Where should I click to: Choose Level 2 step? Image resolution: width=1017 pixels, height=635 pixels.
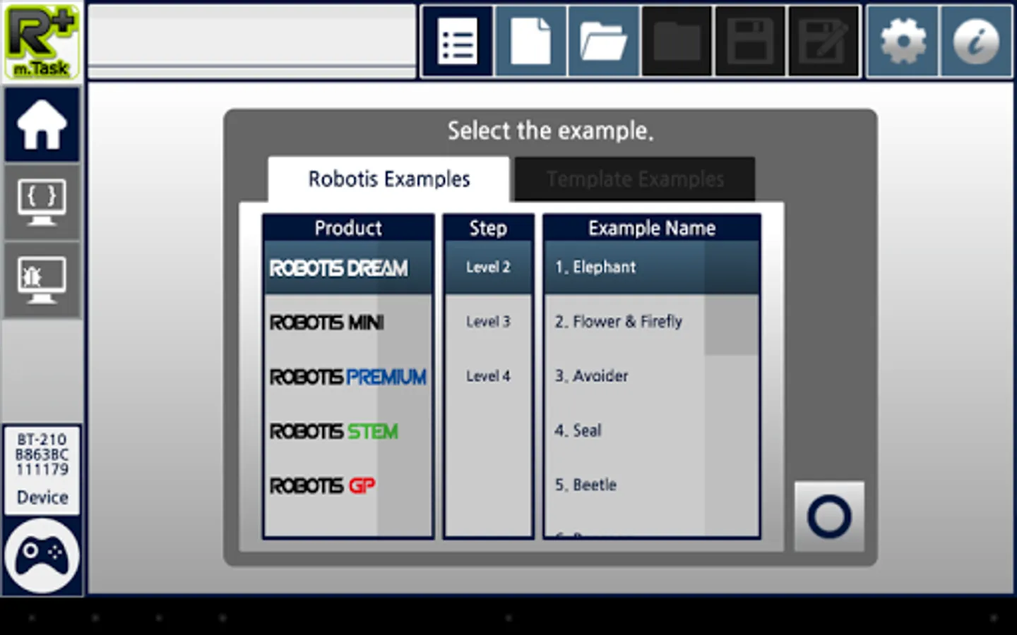pyautogui.click(x=488, y=267)
